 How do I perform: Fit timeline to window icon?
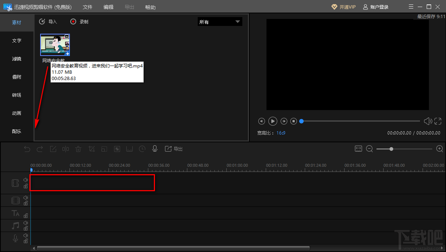tap(358, 149)
